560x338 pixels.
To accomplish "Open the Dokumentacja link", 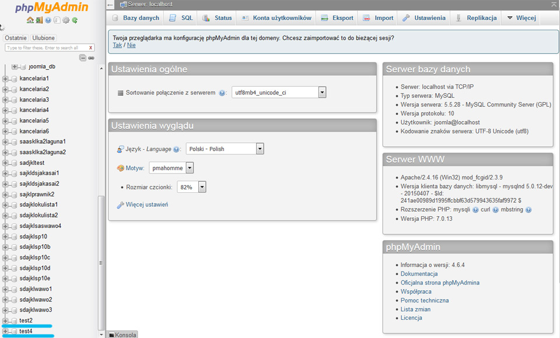I will 419,274.
